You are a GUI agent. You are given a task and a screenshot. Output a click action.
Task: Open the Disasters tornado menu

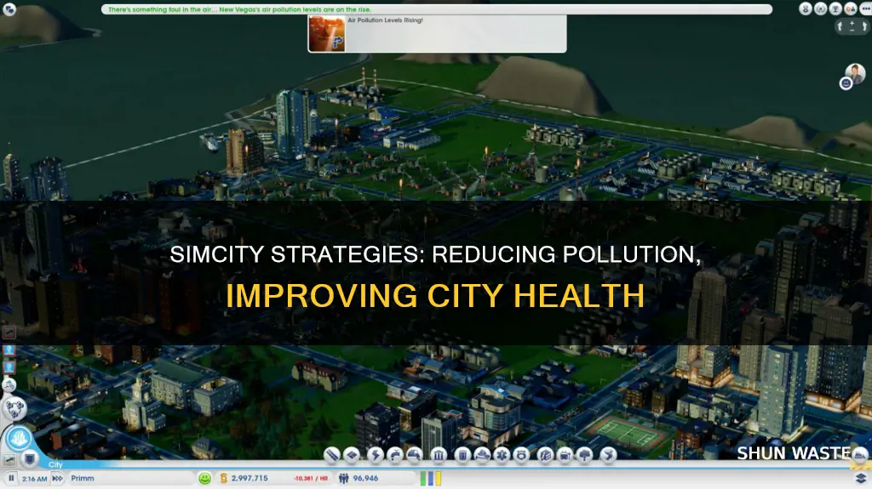(608, 455)
